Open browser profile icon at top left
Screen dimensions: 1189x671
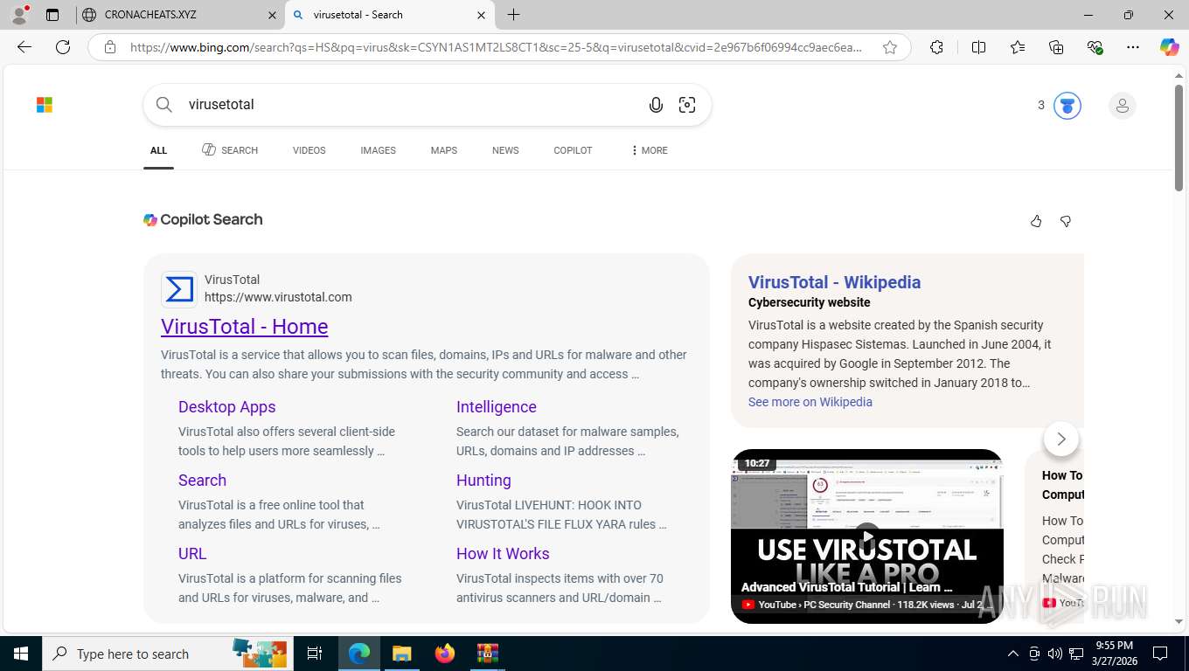19,15
